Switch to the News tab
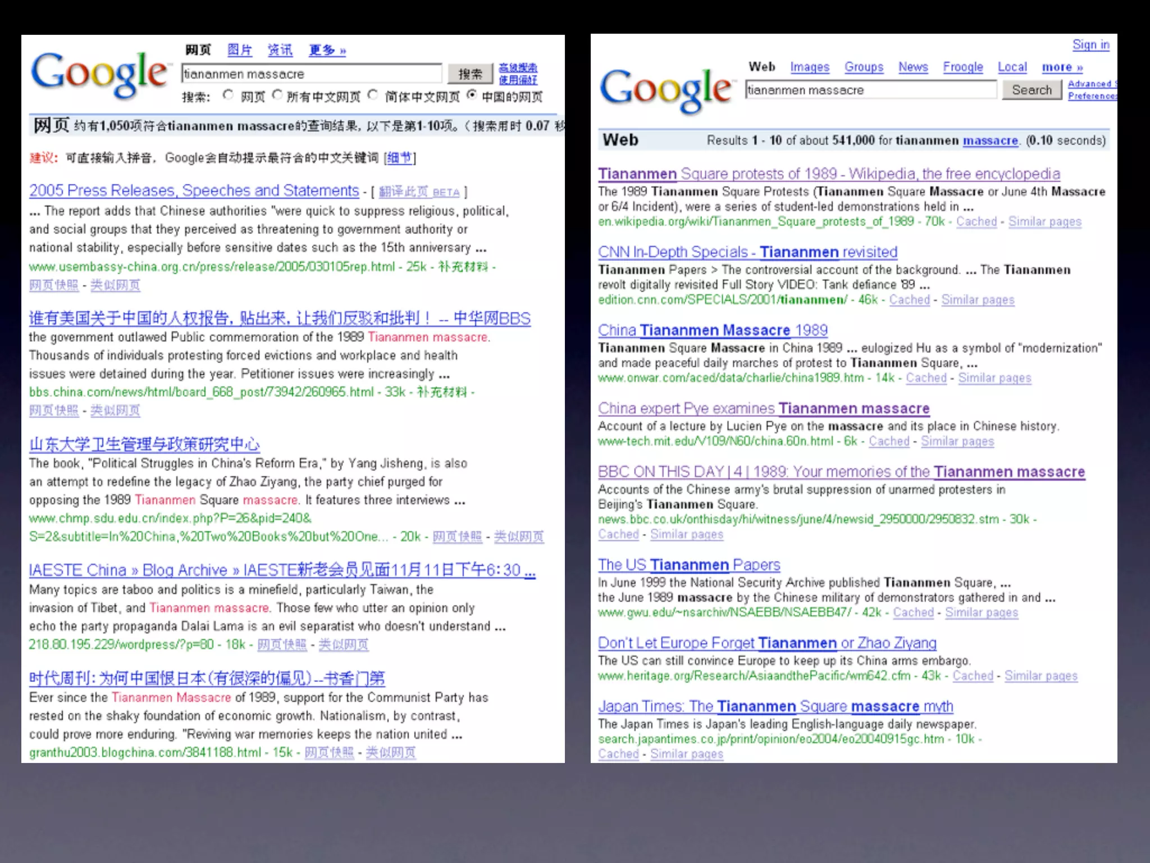Screen dimensions: 1150x863 [912, 67]
